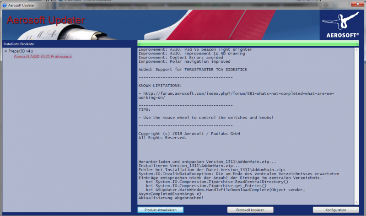Click 'Herunterladen und entpacken Version_1311' log line
Viewport: 366px width, 216px height.
207,162
